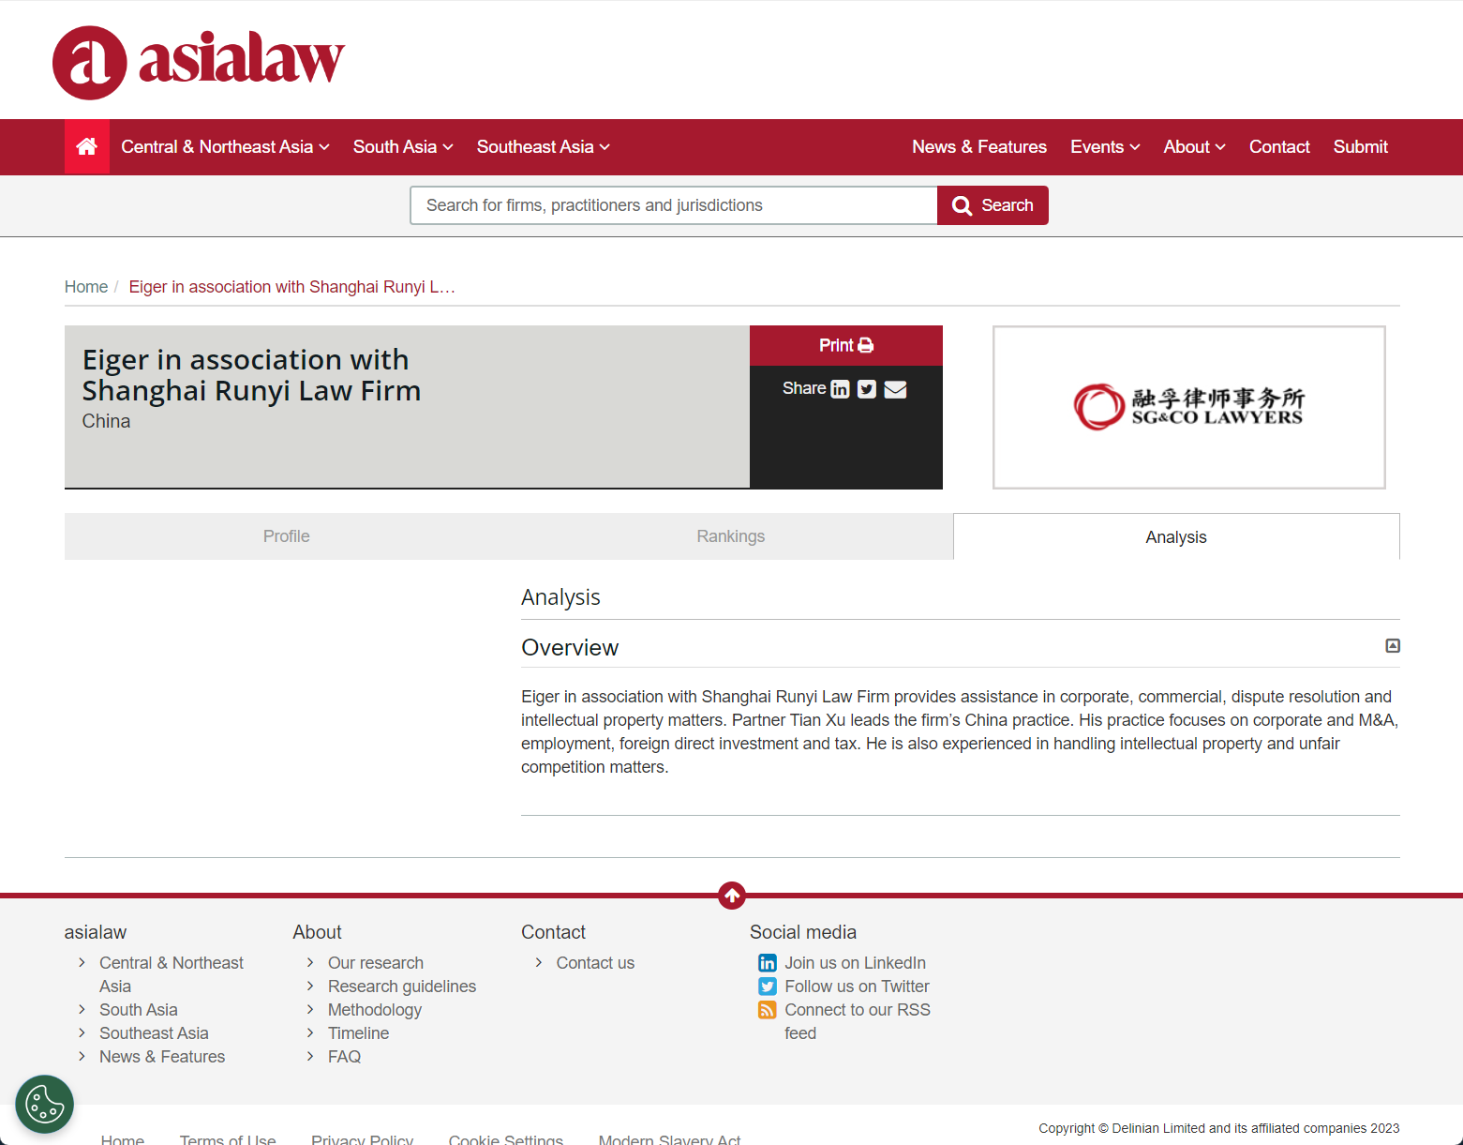This screenshot has height=1145, width=1463.
Task: Click the scroll-to-top arrow button
Action: (732, 896)
